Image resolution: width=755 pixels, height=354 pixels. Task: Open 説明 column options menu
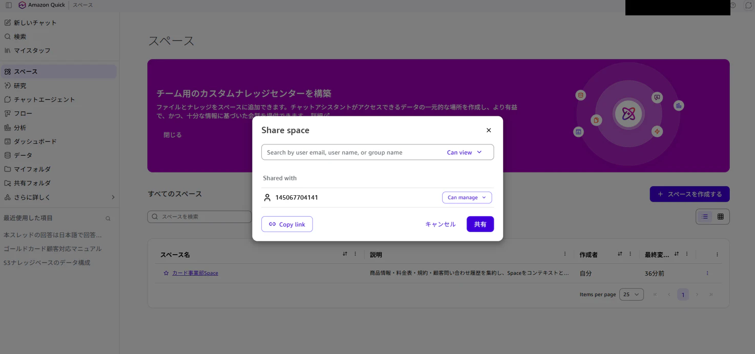[x=565, y=254]
